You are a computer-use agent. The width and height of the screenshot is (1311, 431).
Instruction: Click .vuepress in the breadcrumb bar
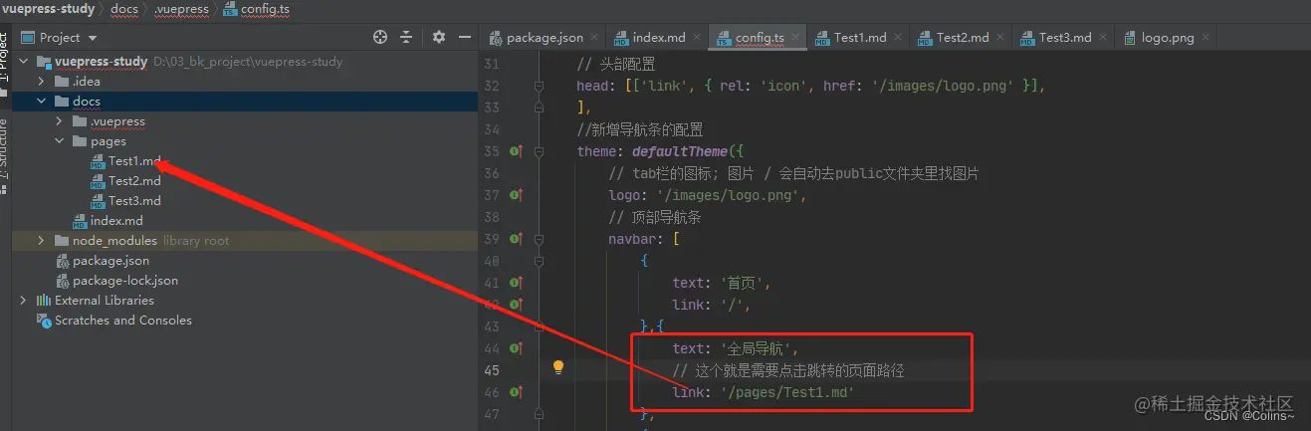[181, 9]
